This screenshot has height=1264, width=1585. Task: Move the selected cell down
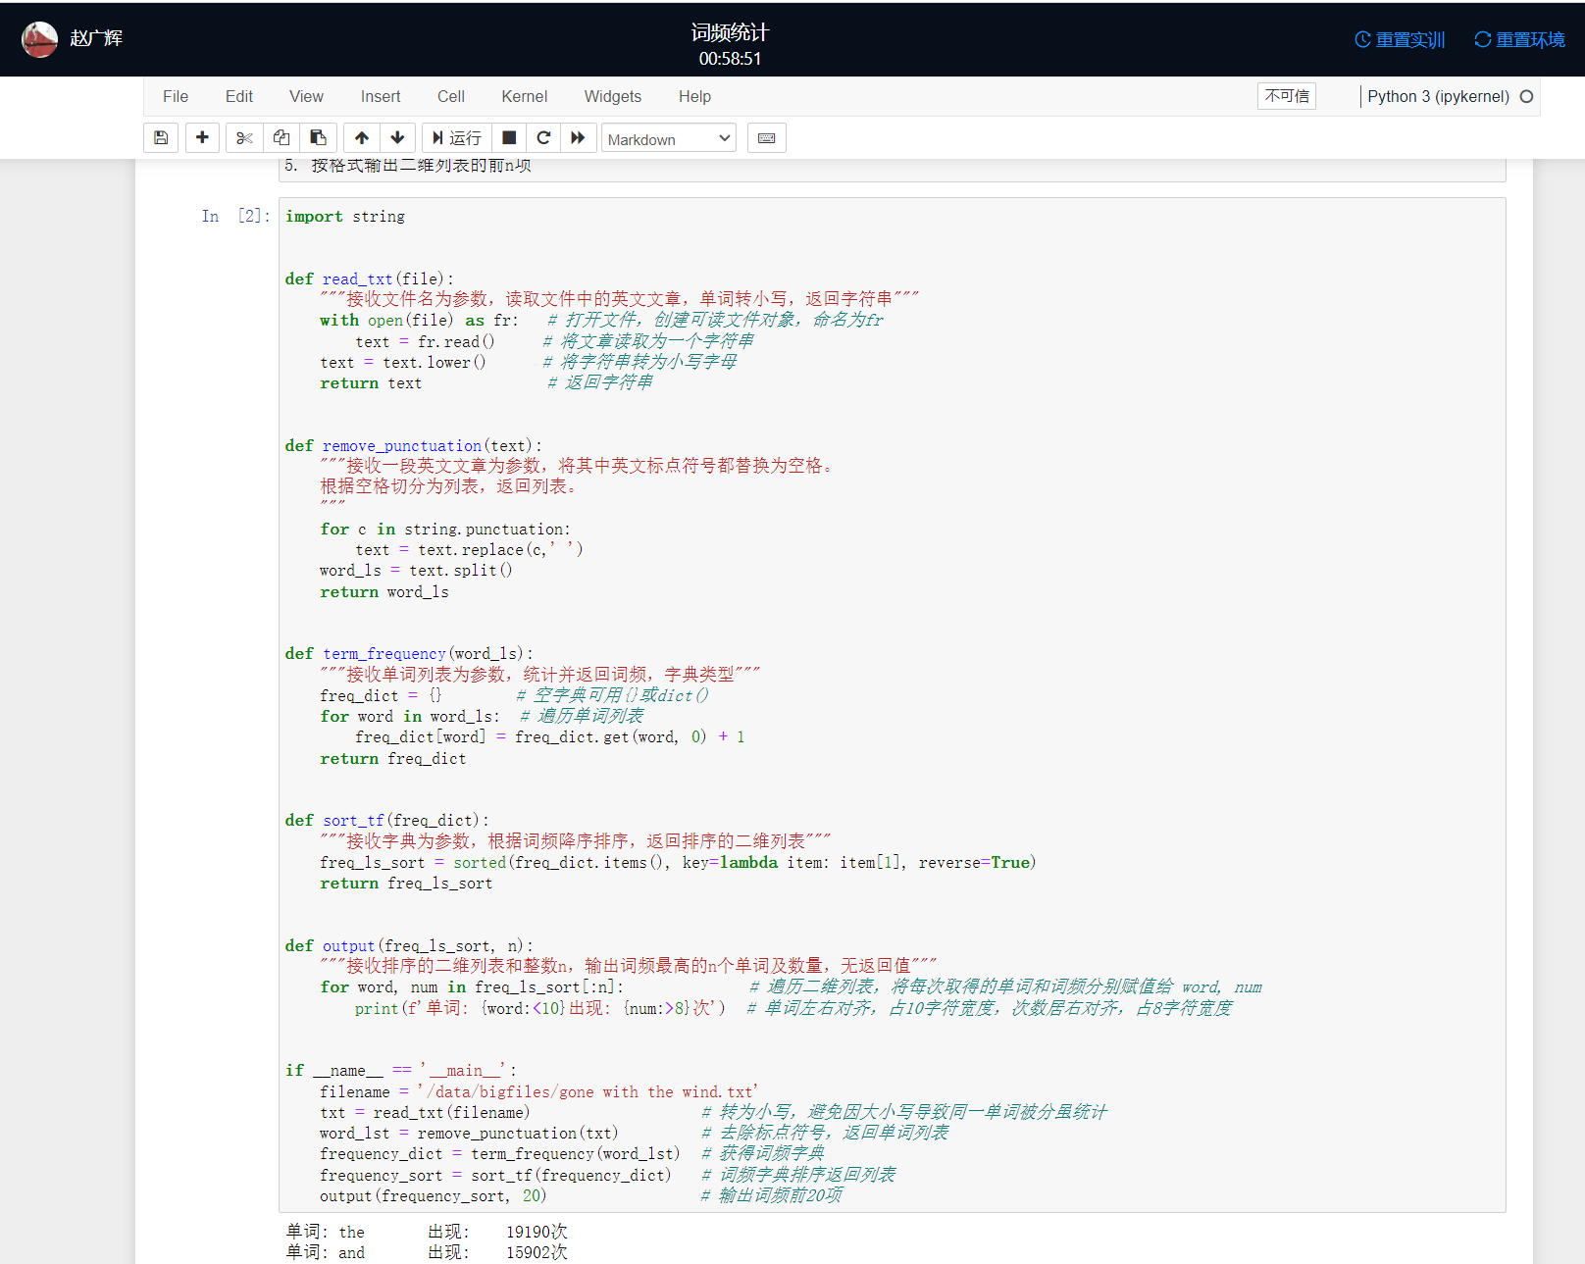(397, 138)
